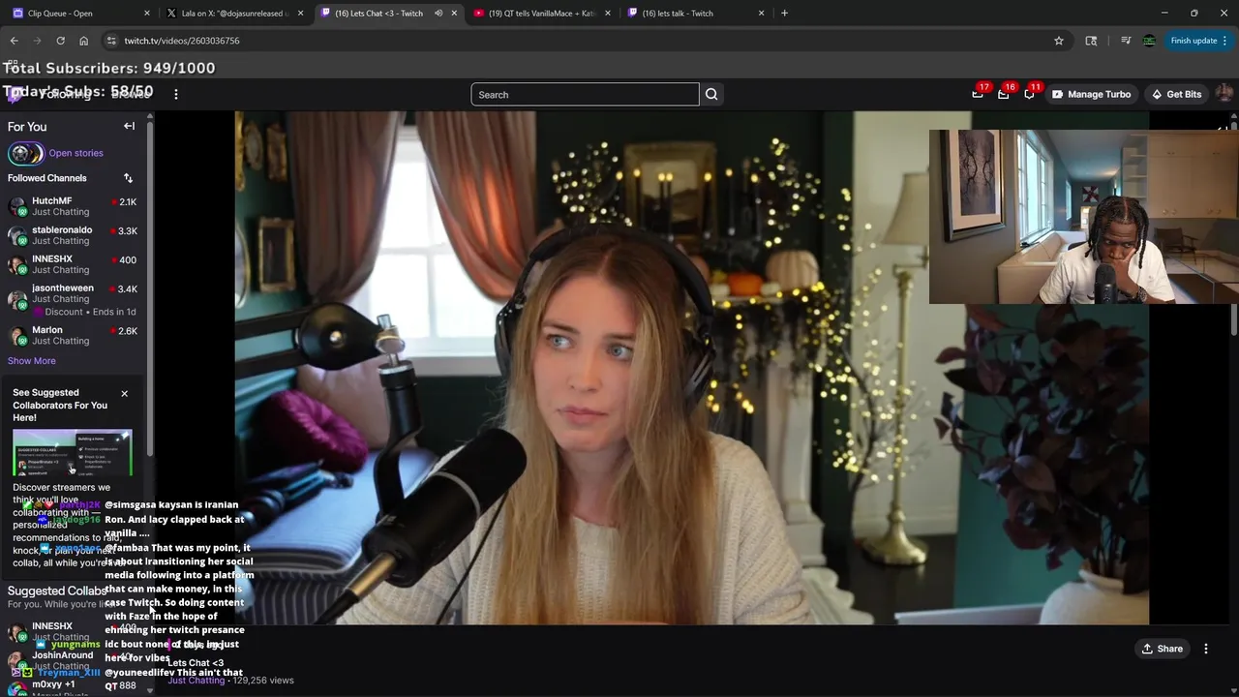Click the search magnifier button
This screenshot has width=1239, height=697.
(x=711, y=94)
